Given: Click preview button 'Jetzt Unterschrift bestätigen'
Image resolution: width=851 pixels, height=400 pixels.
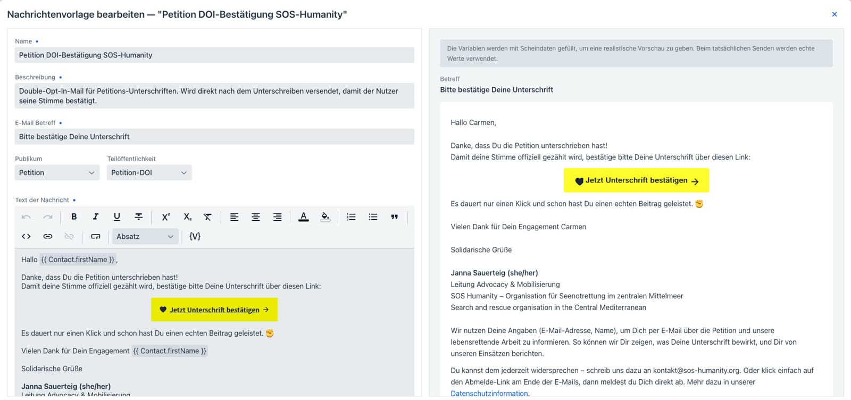Looking at the screenshot, I should tap(636, 180).
